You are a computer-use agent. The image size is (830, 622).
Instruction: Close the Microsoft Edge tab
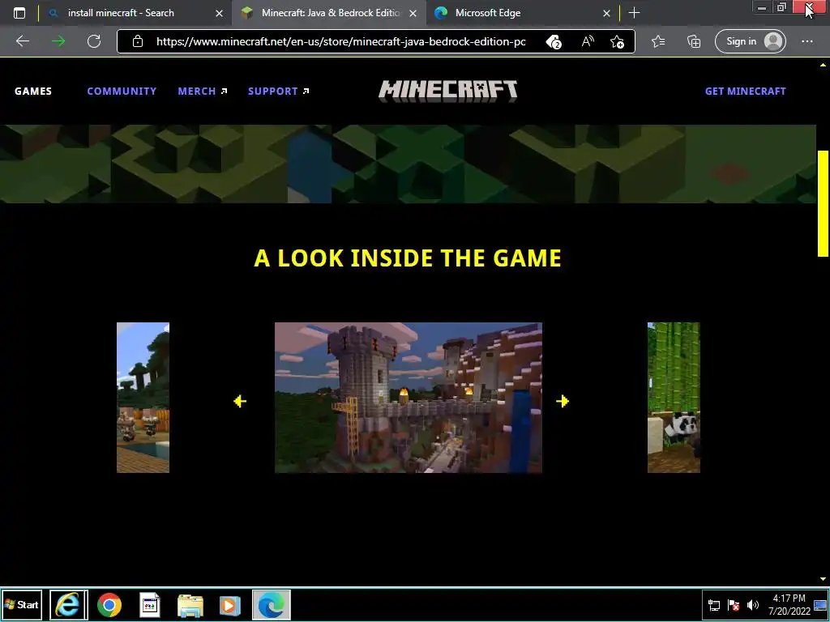(606, 13)
